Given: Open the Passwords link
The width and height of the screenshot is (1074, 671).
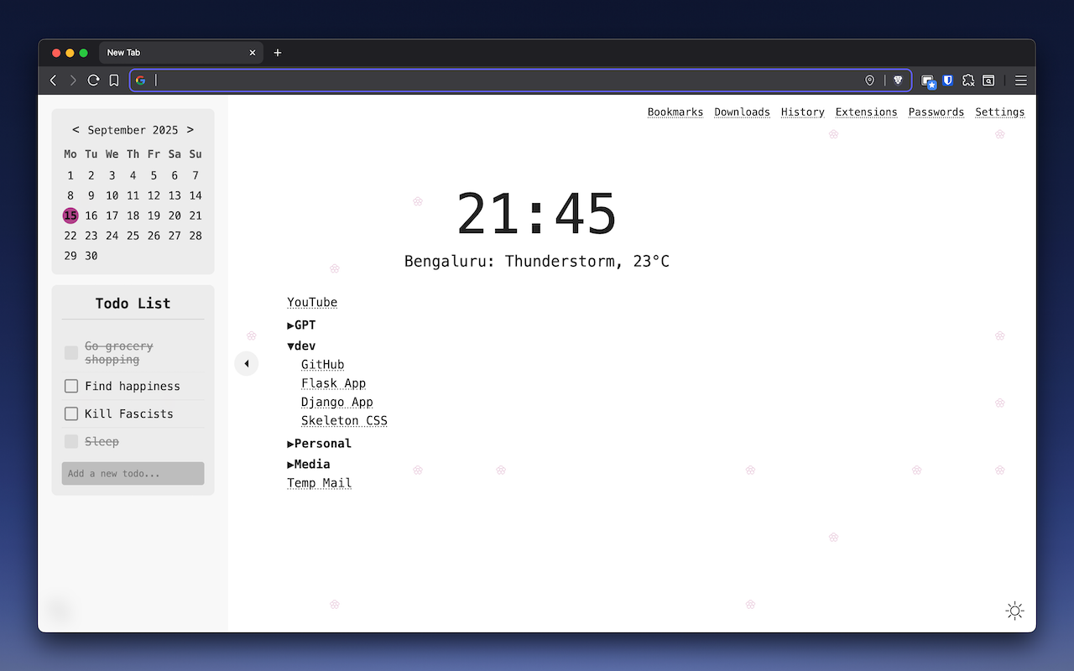Looking at the screenshot, I should (936, 112).
